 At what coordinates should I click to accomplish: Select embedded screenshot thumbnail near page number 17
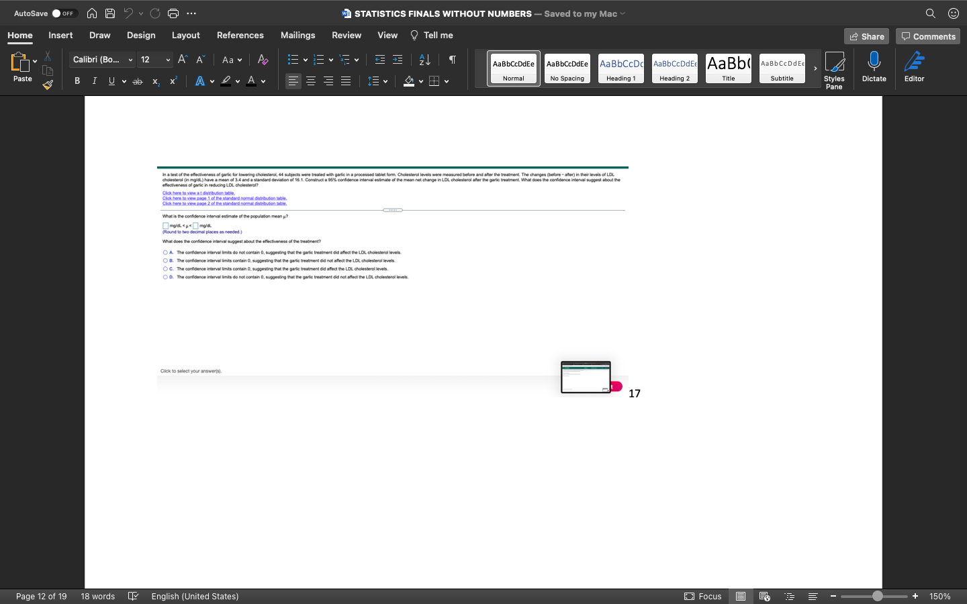pyautogui.click(x=586, y=377)
